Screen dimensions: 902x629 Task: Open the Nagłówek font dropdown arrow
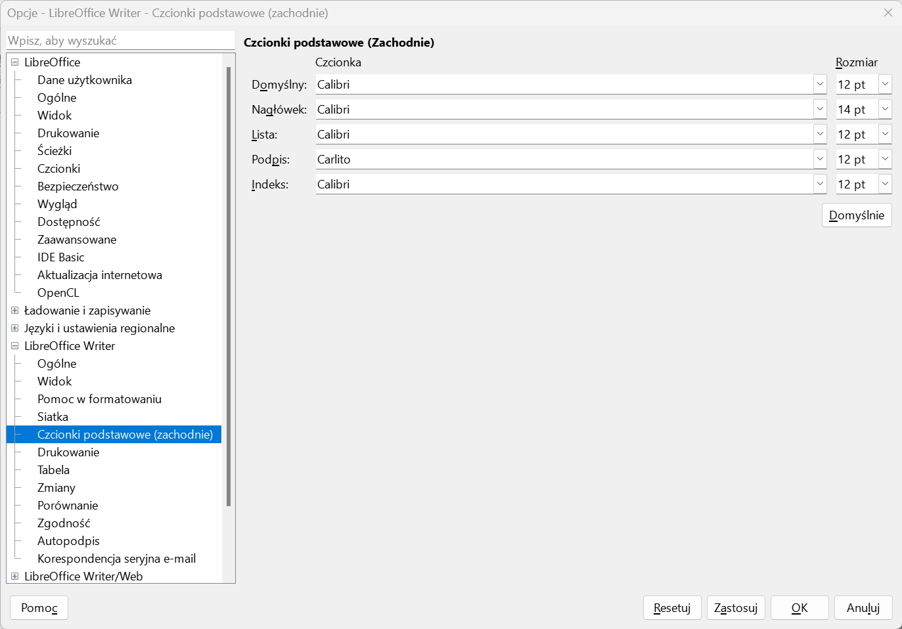click(x=820, y=109)
